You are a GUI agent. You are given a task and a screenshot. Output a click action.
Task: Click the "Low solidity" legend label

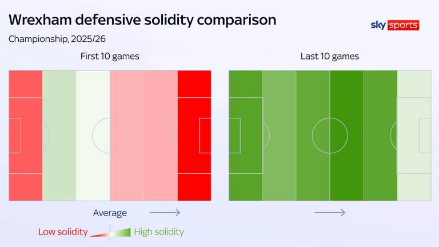pos(63,232)
